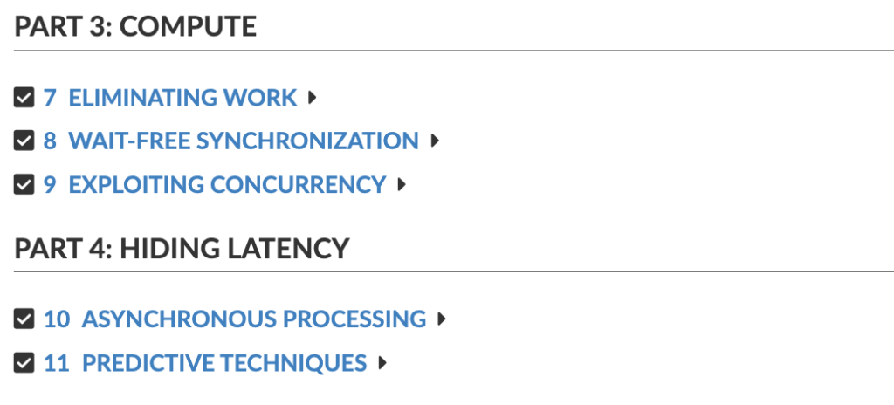The height and width of the screenshot is (405, 894).
Task: Toggle the Asynchronous Processing checkbox
Action: [24, 319]
